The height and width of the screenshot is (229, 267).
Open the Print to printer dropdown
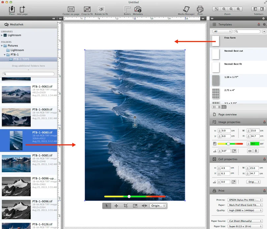[245, 200]
